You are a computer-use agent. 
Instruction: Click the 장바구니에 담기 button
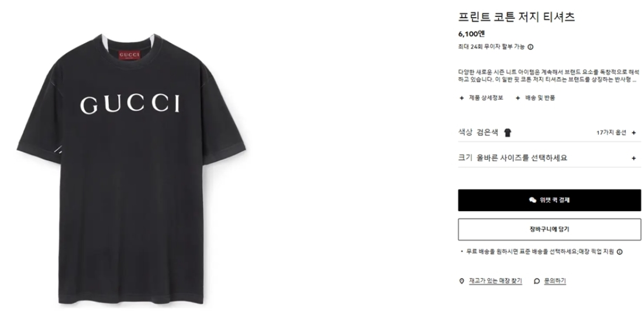tap(549, 229)
